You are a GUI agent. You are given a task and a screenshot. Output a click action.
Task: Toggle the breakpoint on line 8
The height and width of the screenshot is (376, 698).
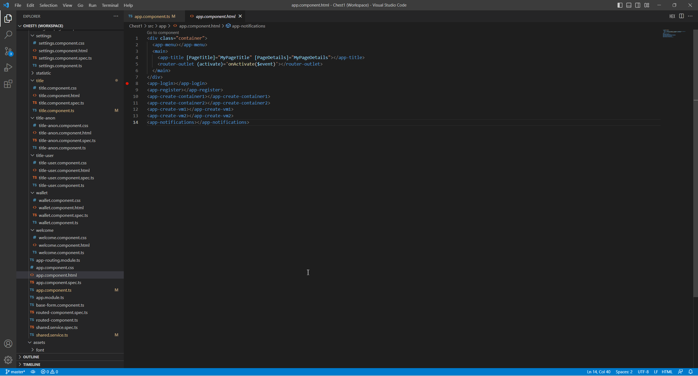point(127,84)
